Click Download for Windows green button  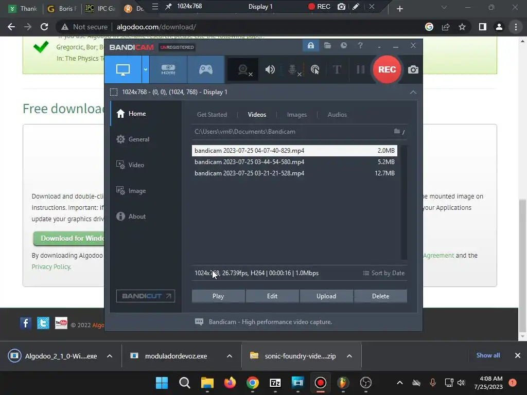click(x=68, y=239)
